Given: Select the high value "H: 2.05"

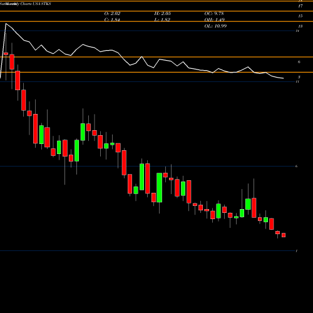Looking at the screenshot, I should 163,14.
